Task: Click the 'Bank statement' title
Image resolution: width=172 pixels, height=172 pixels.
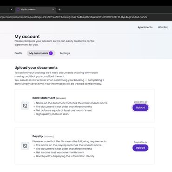Action: point(44,98)
